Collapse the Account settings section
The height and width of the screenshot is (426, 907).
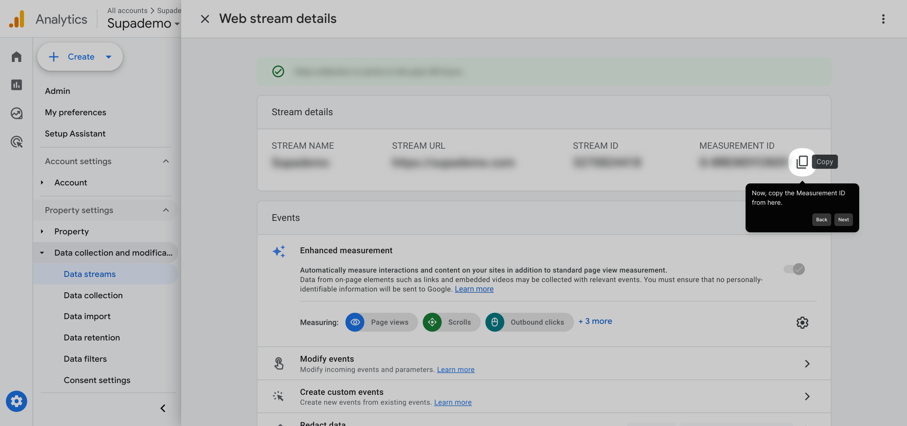click(x=166, y=161)
